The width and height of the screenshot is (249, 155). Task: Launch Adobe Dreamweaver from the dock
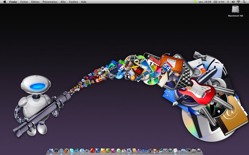pyautogui.click(x=108, y=150)
